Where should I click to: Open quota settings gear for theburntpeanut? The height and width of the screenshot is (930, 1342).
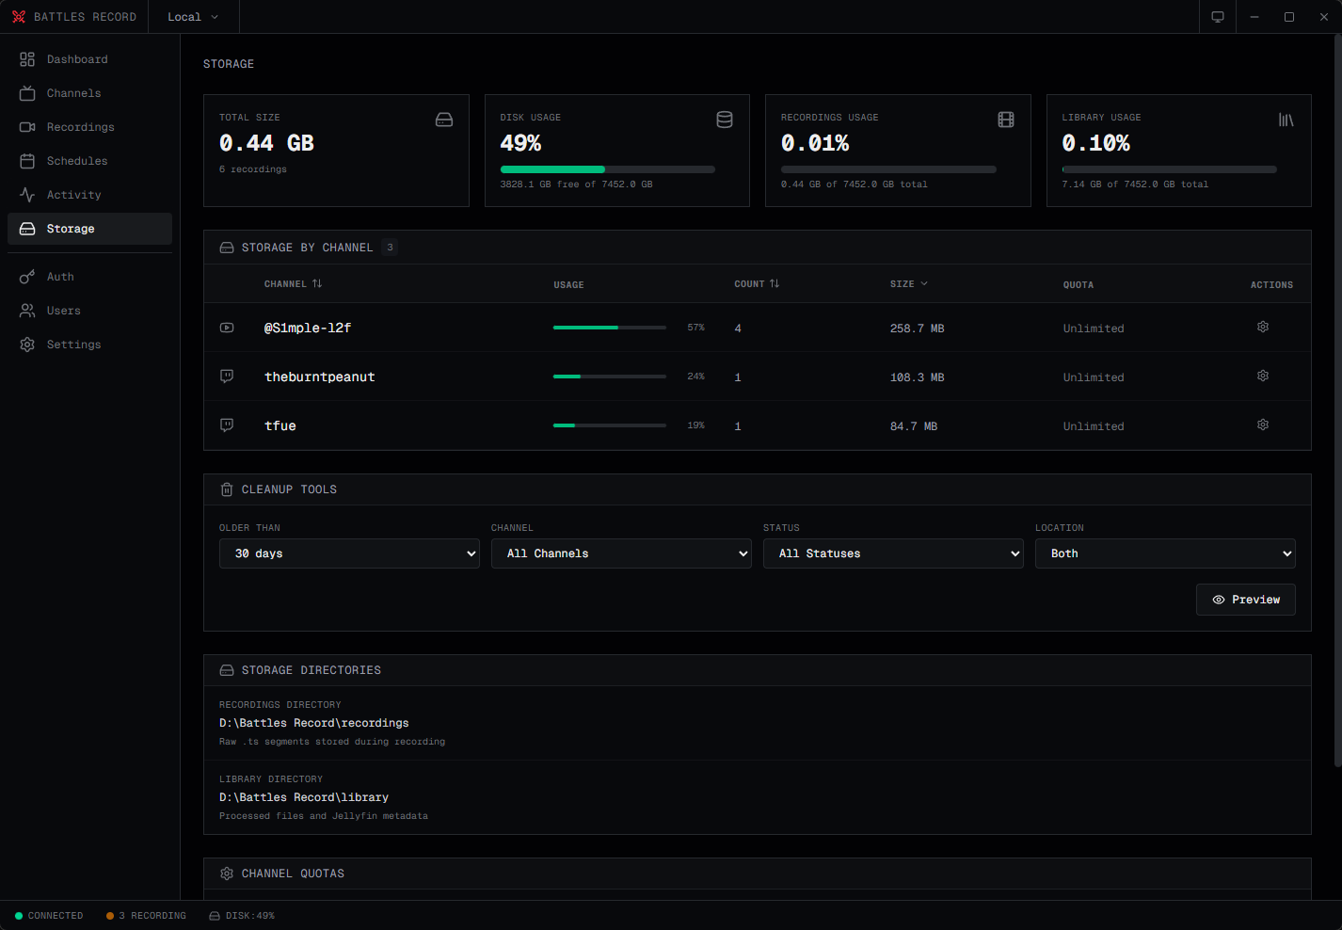pyautogui.click(x=1262, y=376)
